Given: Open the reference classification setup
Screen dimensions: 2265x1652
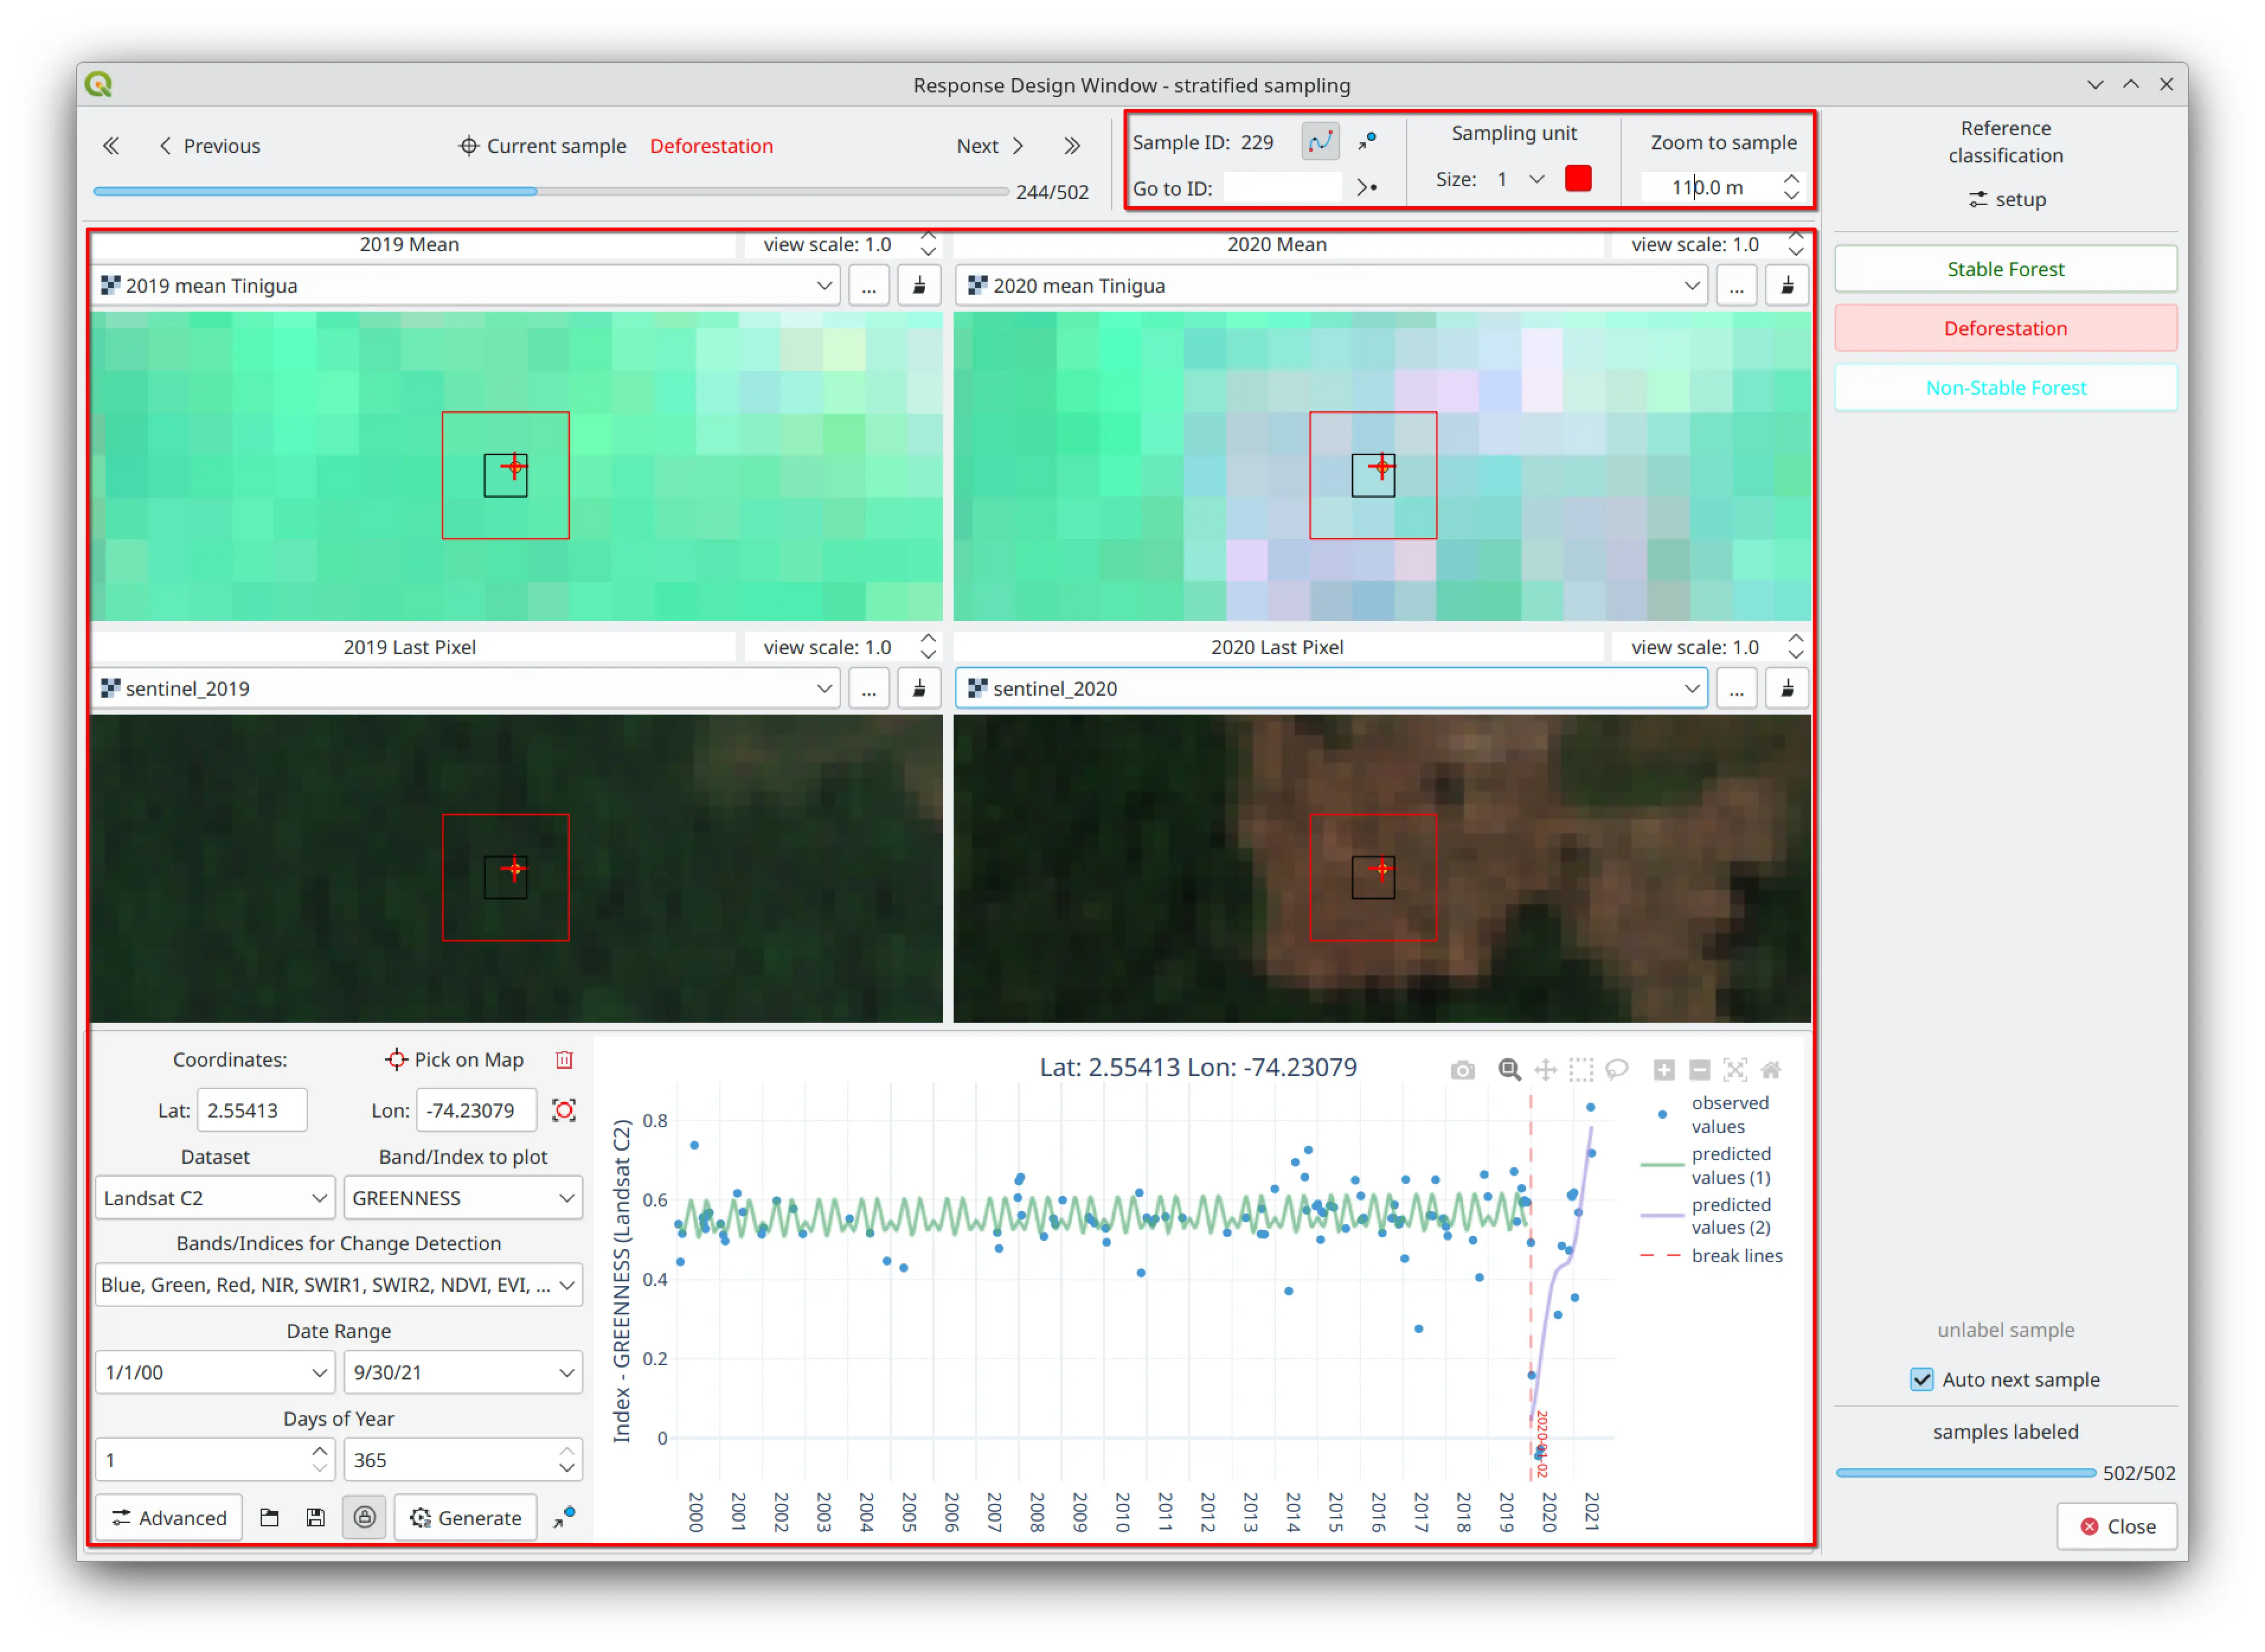Looking at the screenshot, I should 2005,199.
